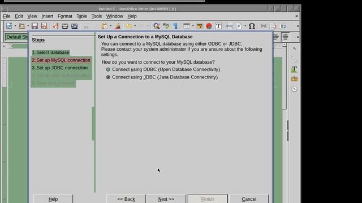Go to step 1 Select database
The image size is (362, 203).
point(50,52)
